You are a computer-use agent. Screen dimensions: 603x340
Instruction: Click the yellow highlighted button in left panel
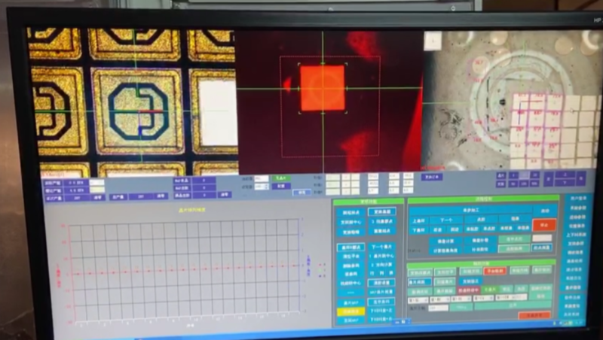(350, 311)
